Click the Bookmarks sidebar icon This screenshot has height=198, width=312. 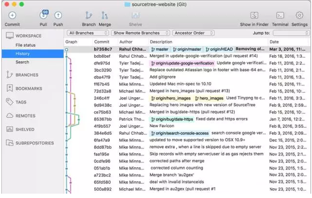(9, 88)
